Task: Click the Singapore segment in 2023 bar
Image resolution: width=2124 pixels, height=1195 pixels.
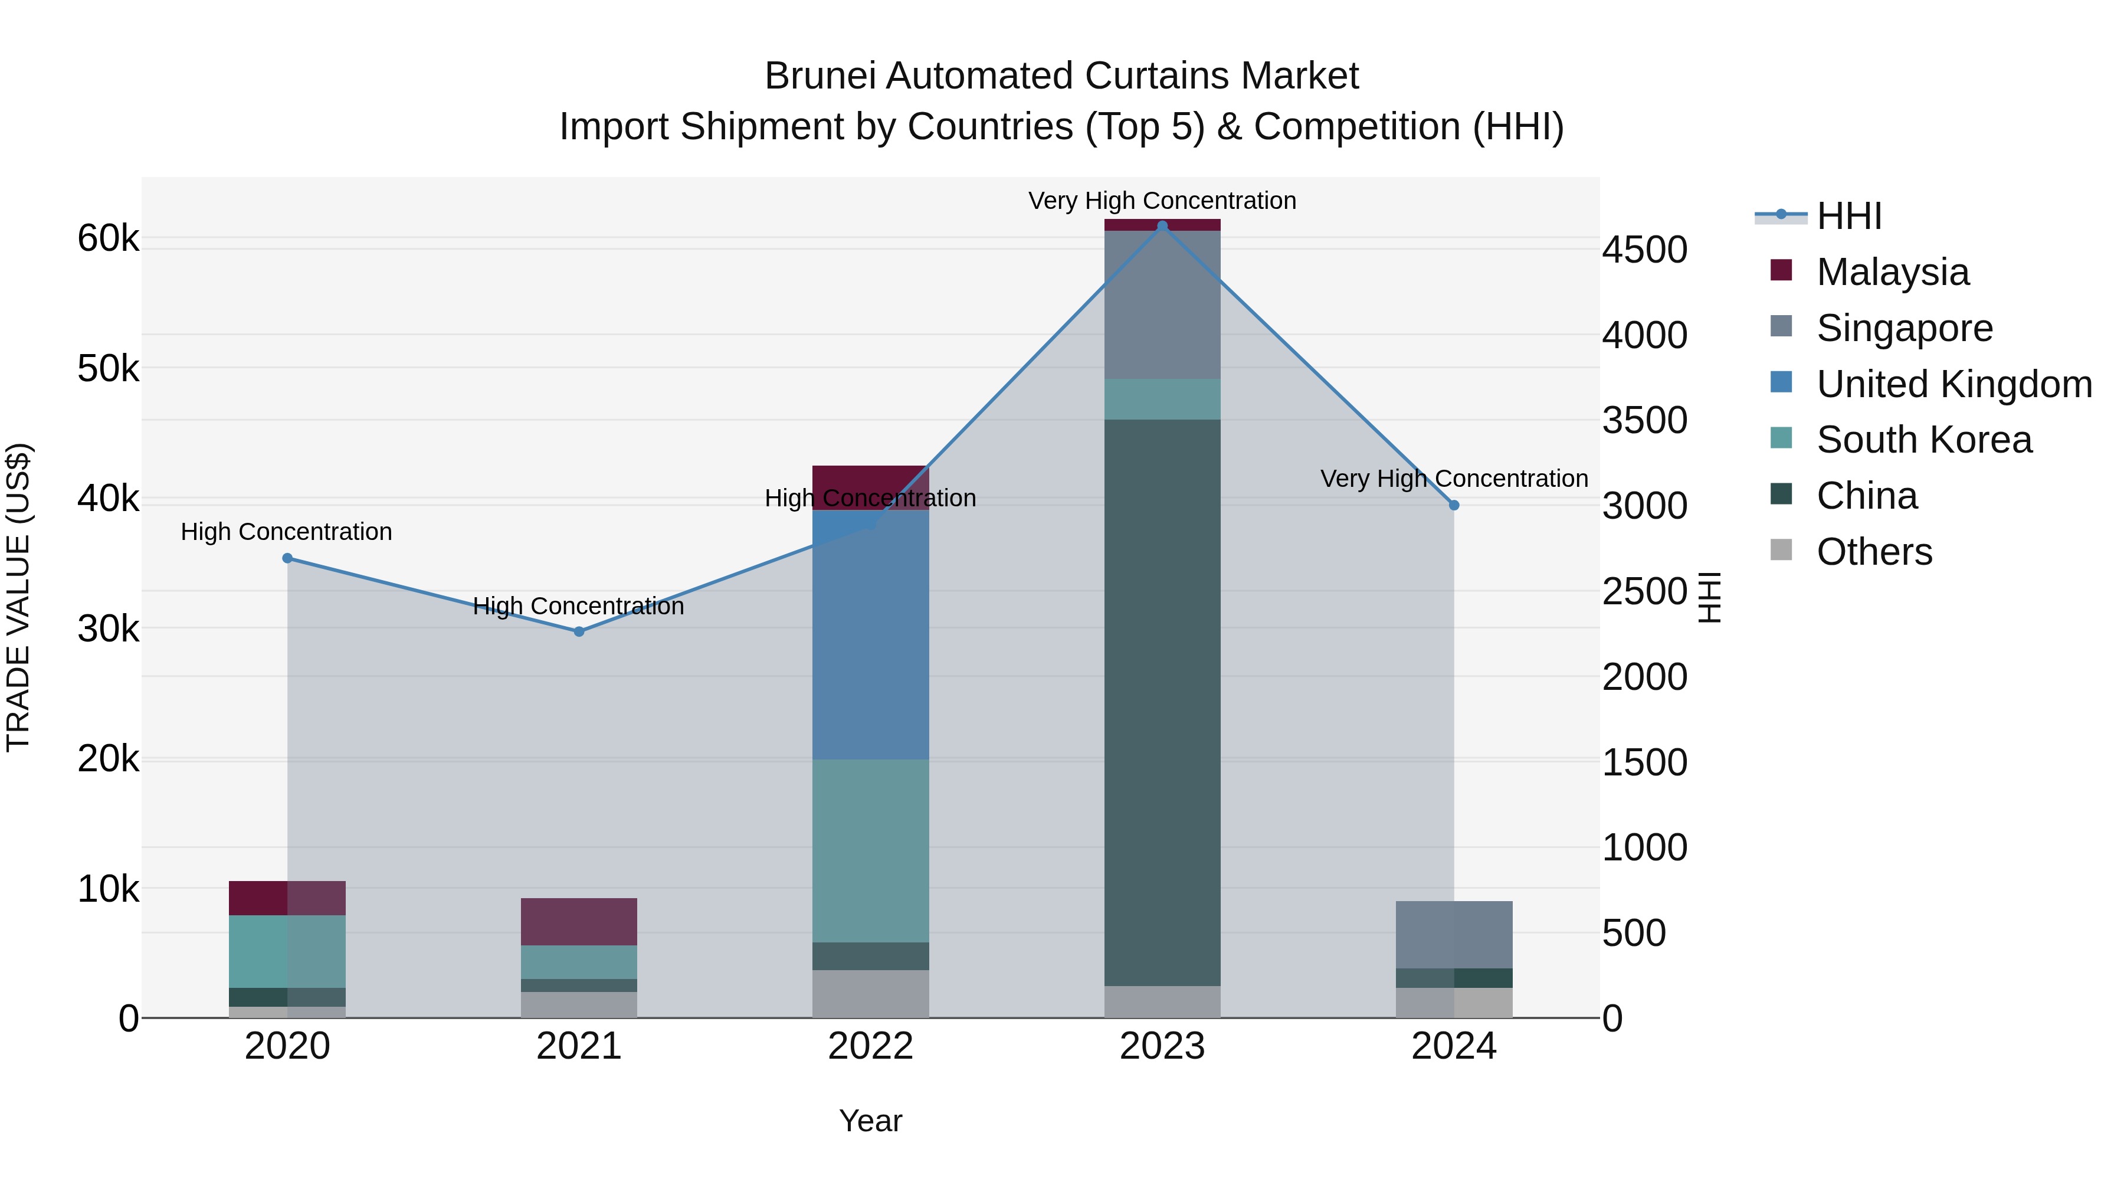Action: (1162, 305)
